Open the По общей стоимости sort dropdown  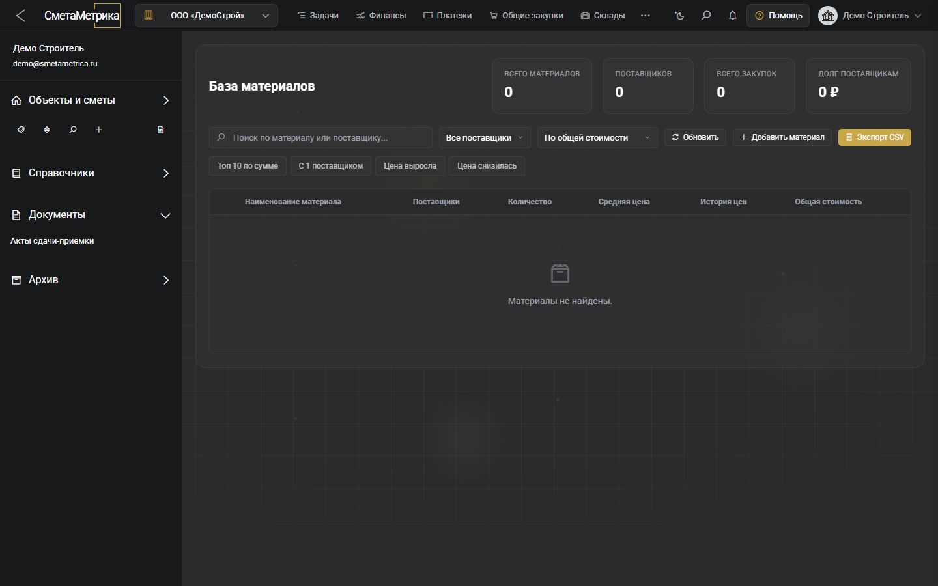(x=597, y=137)
